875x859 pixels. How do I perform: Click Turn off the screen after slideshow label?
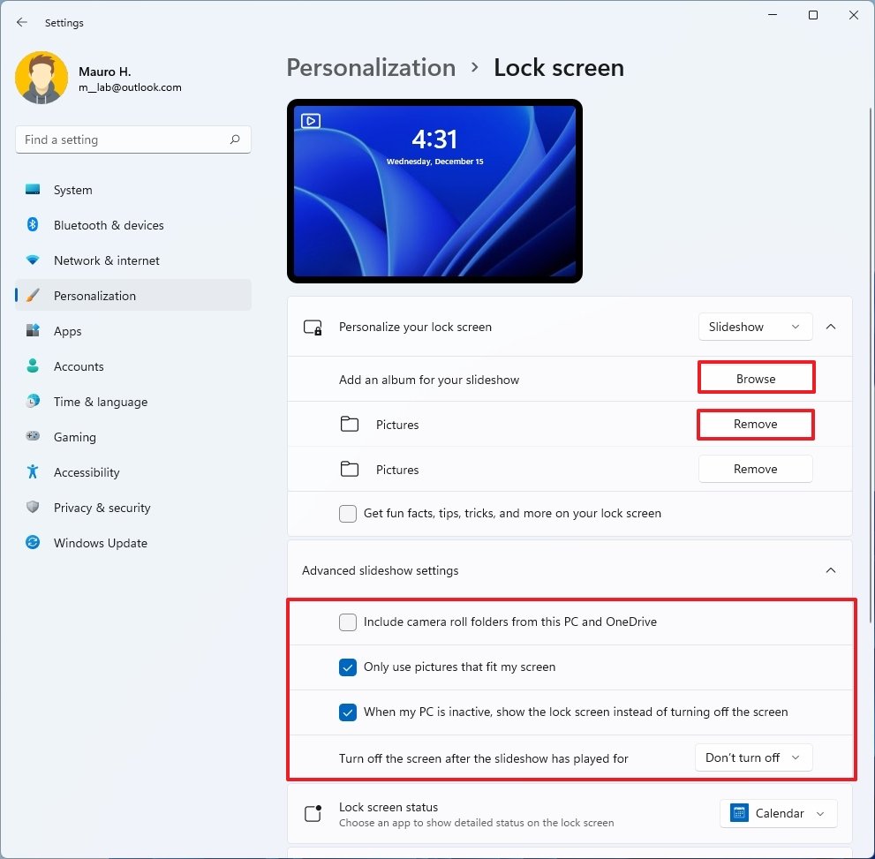pyautogui.click(x=483, y=758)
